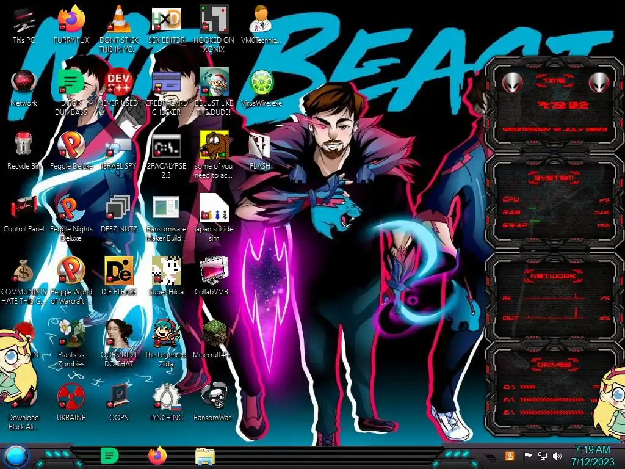Open the Action Center flag tray icon

[527, 456]
